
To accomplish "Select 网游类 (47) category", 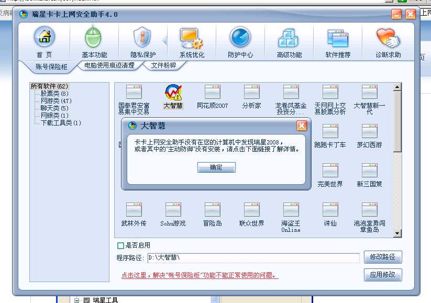I will click(56, 101).
